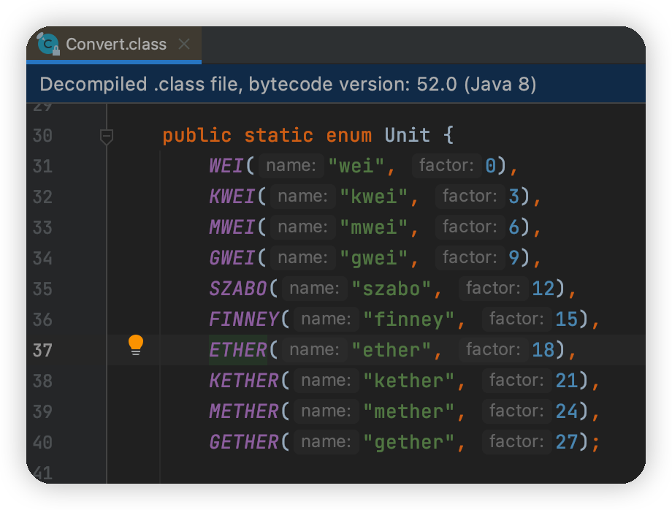
Task: Select the Convert.class editor tab
Action: pyautogui.click(x=114, y=44)
